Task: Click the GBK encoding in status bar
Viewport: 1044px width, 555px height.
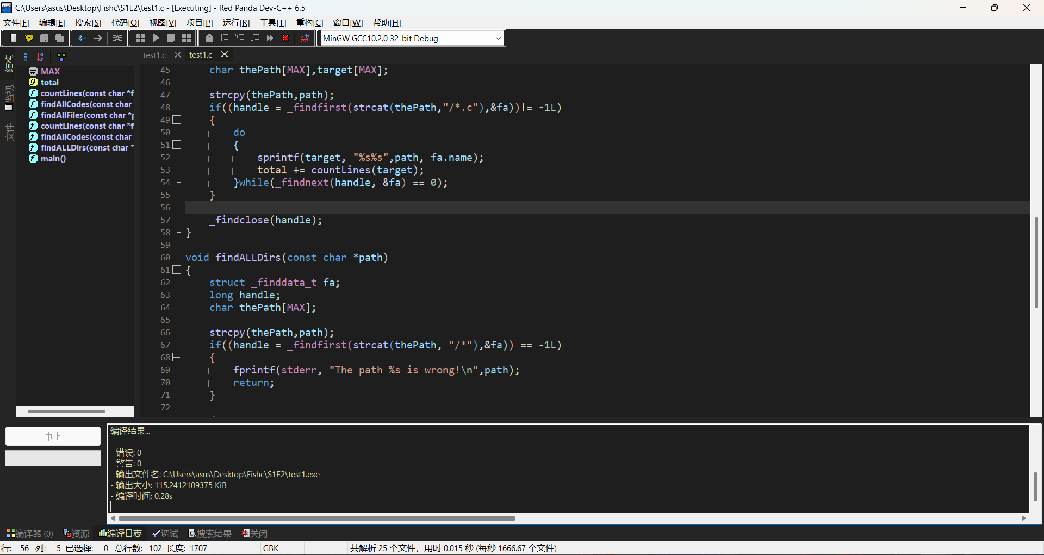Action: (271, 548)
